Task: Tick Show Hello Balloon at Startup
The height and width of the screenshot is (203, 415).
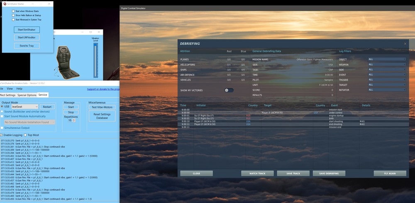Action: pyautogui.click(x=13, y=15)
